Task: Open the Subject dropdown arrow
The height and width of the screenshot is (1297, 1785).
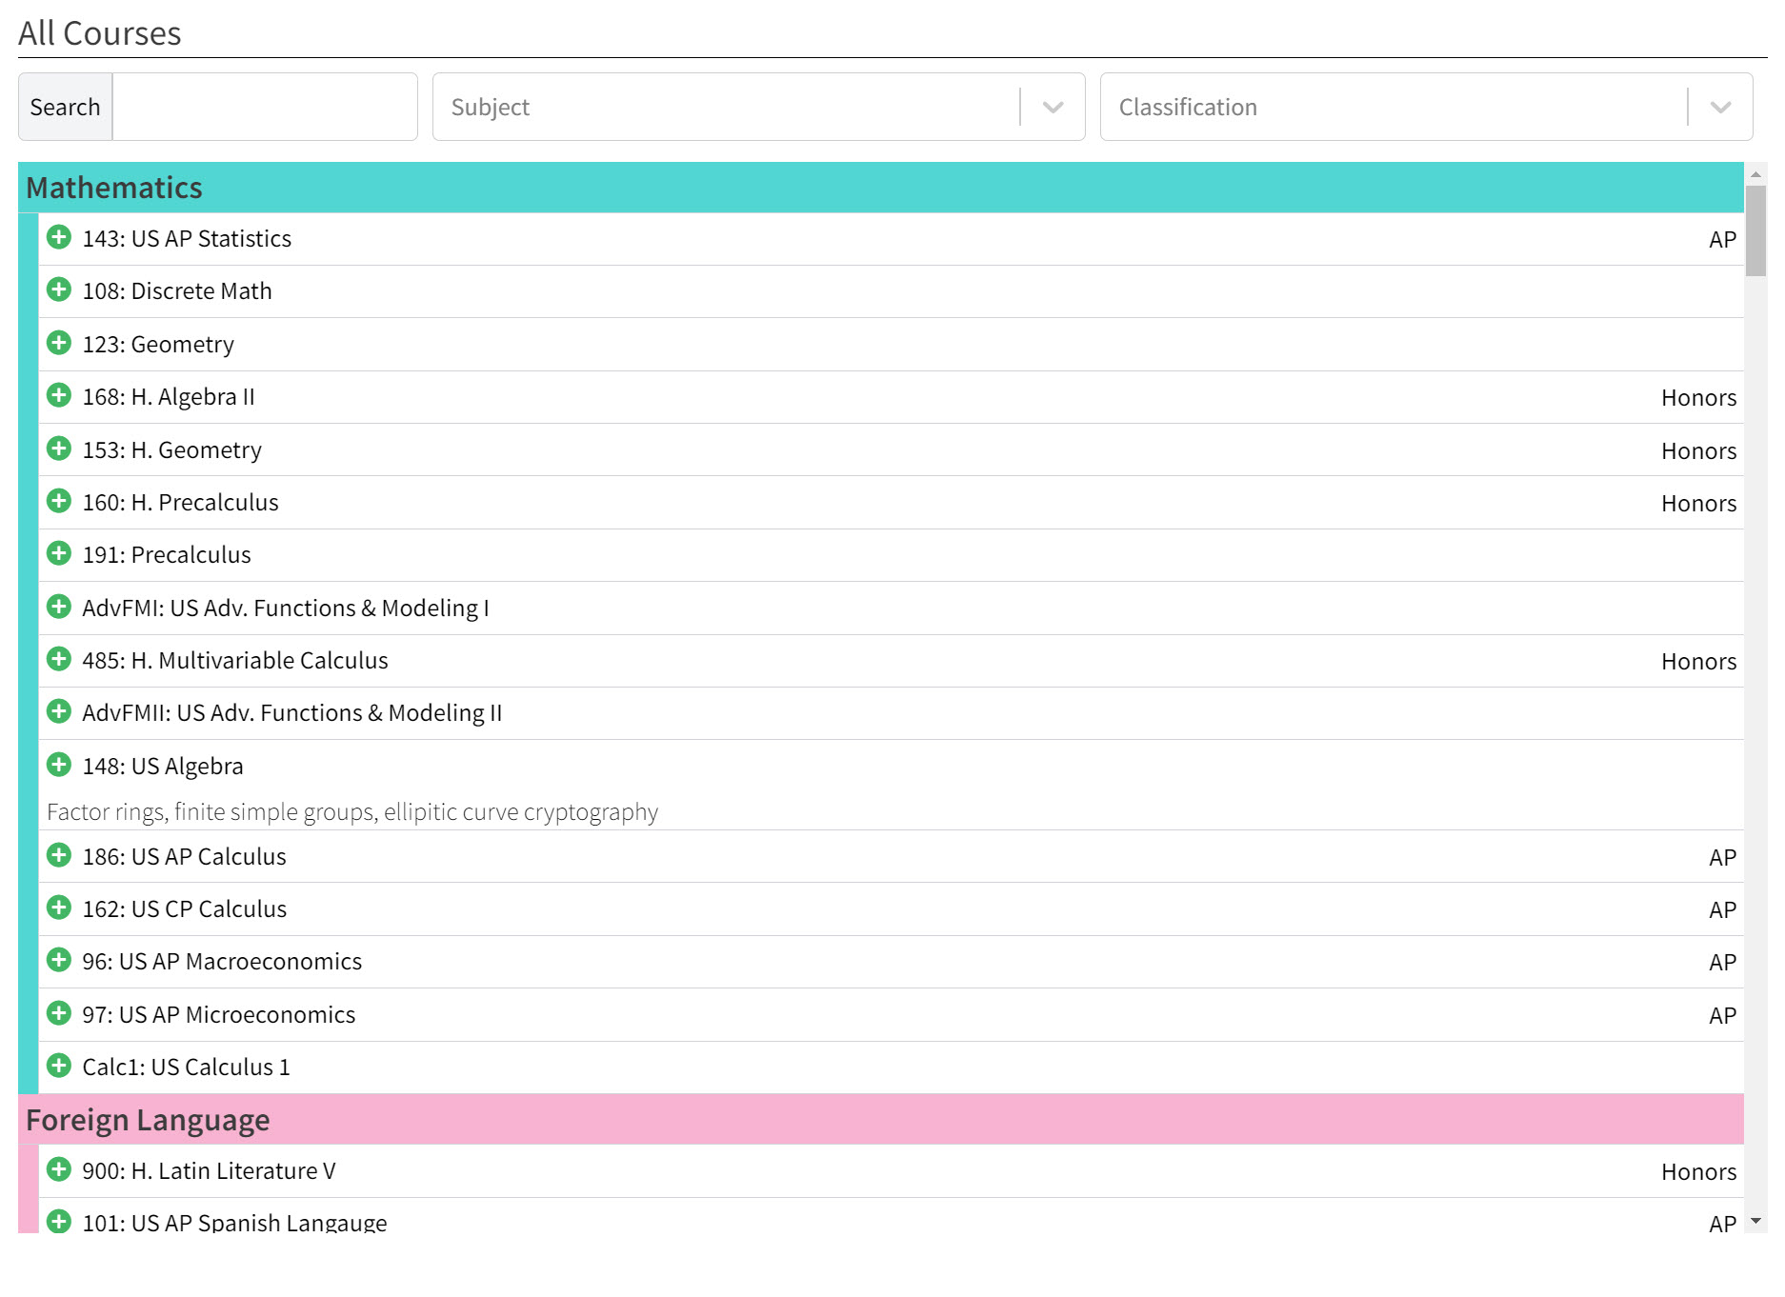Action: pyautogui.click(x=1053, y=108)
